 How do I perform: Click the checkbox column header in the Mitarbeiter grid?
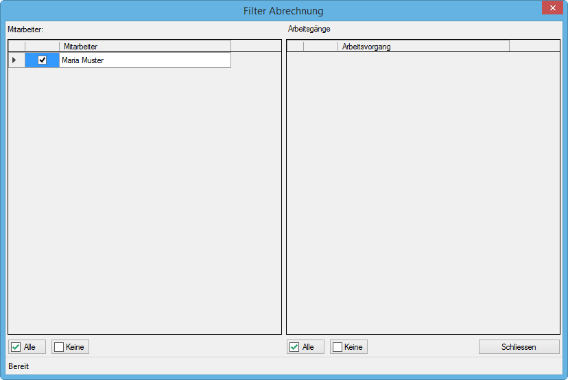pyautogui.click(x=42, y=46)
